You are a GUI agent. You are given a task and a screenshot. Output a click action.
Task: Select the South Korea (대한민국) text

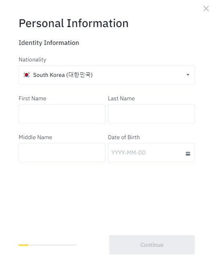63,75
